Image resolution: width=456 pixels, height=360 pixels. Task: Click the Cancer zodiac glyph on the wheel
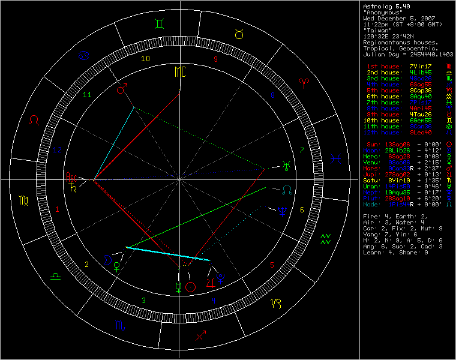point(83,55)
